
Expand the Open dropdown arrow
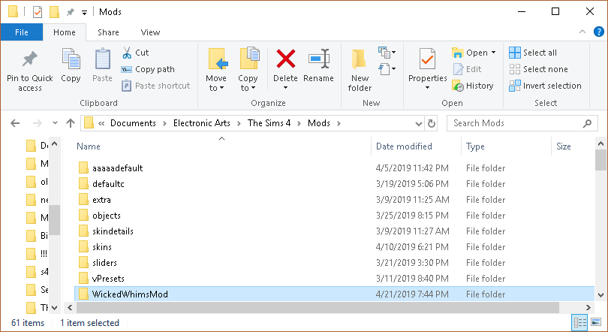493,53
